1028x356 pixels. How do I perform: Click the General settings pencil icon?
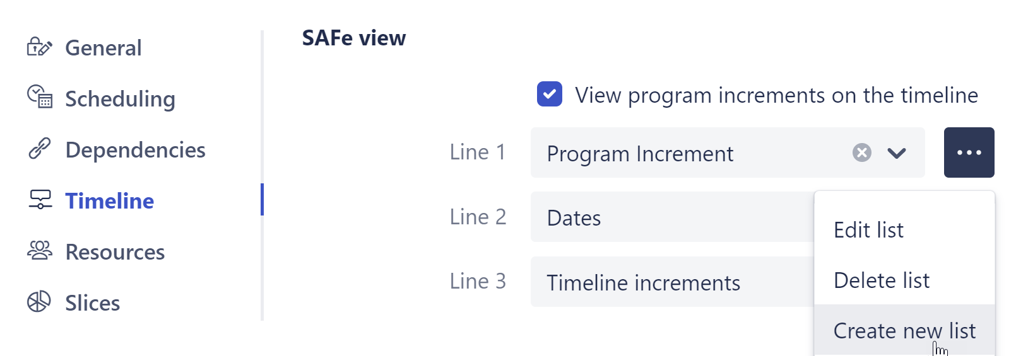click(x=39, y=47)
